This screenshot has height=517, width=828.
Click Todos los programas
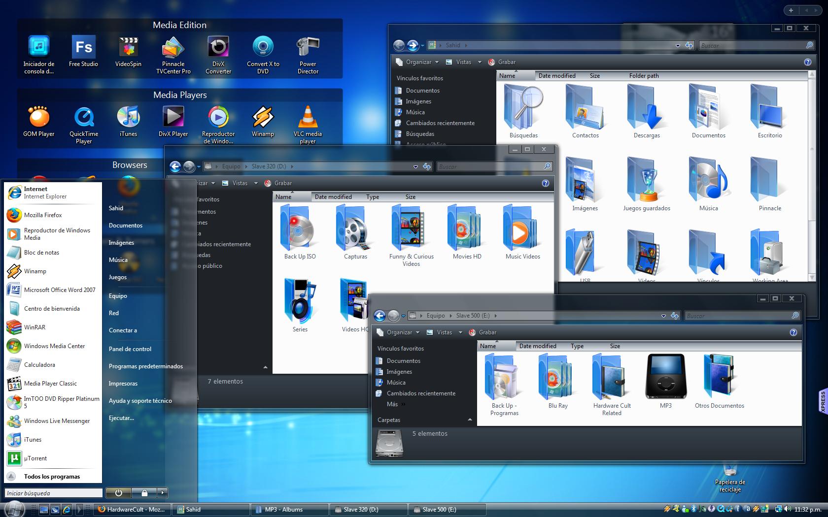point(52,477)
